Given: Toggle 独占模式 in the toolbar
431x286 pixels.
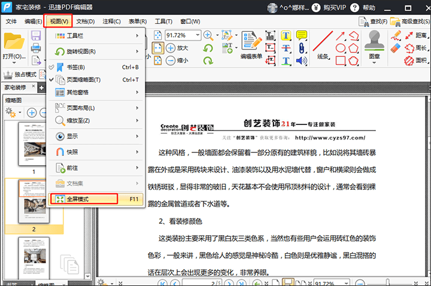Looking at the screenshot, I should point(20,74).
